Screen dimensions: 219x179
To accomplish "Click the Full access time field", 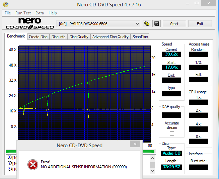I will tap(199, 80).
